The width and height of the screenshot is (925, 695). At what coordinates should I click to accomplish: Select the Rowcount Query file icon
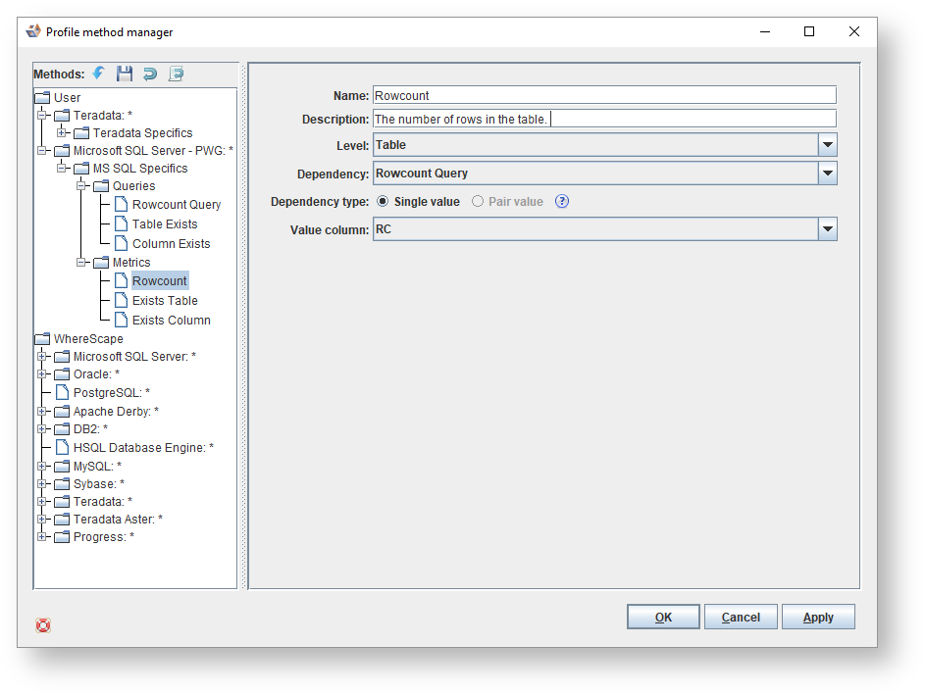(121, 205)
